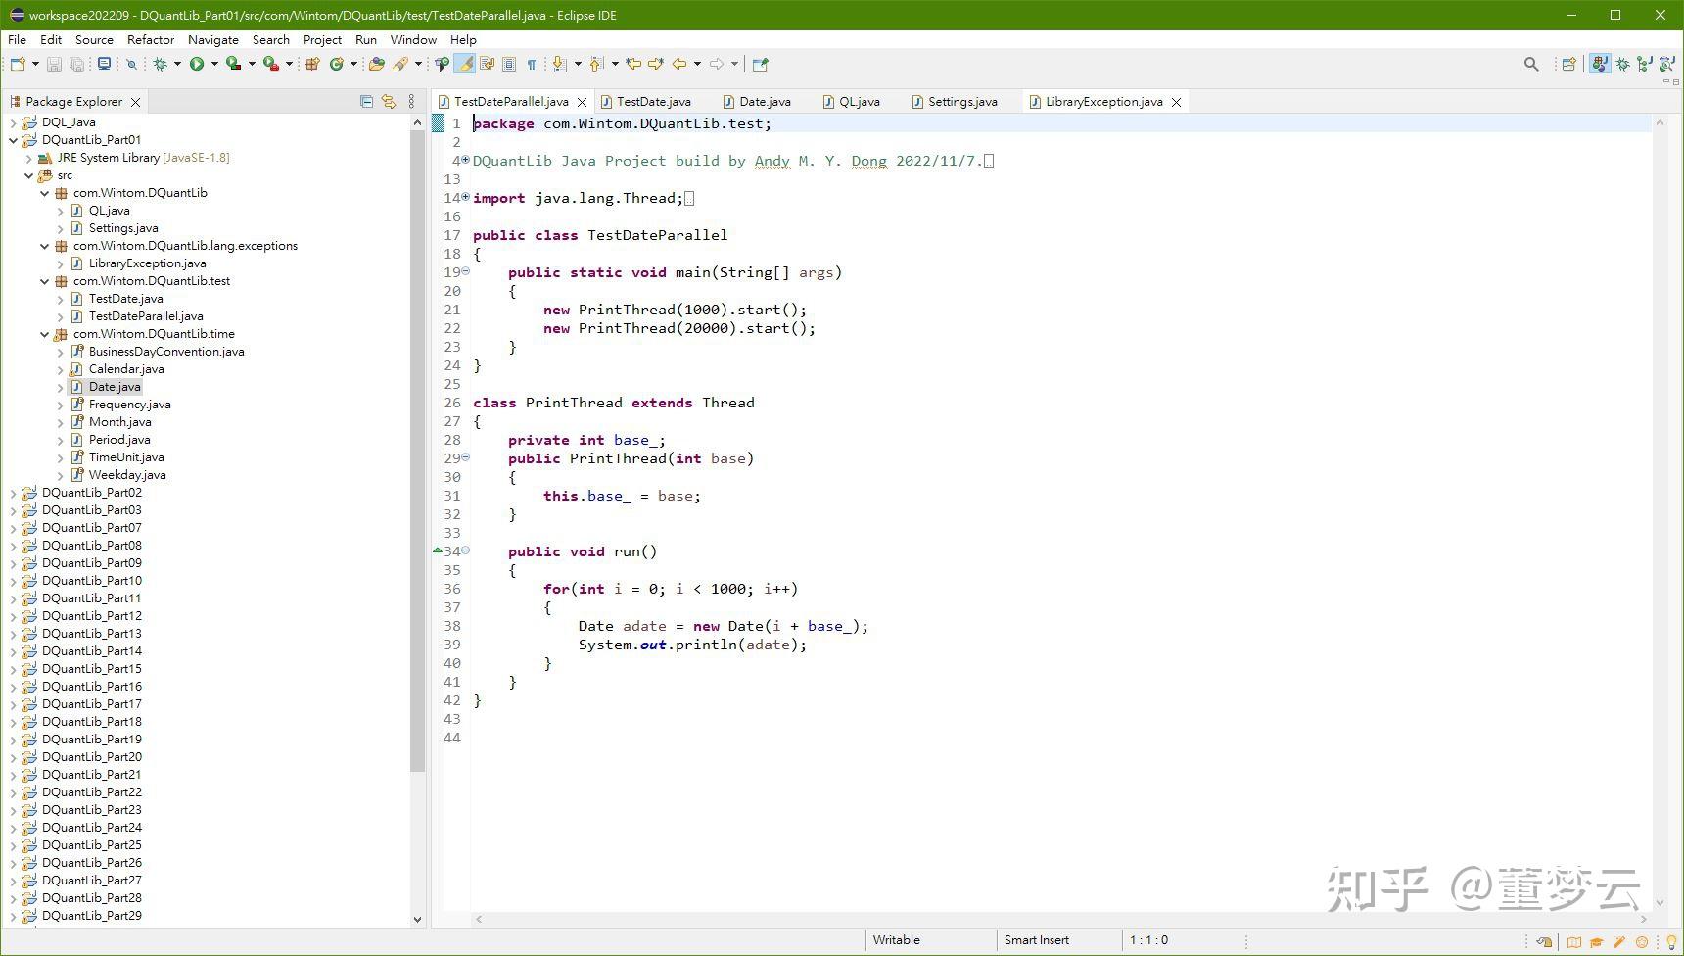Open a new Java wizard via New icon
1684x956 pixels.
point(16,64)
